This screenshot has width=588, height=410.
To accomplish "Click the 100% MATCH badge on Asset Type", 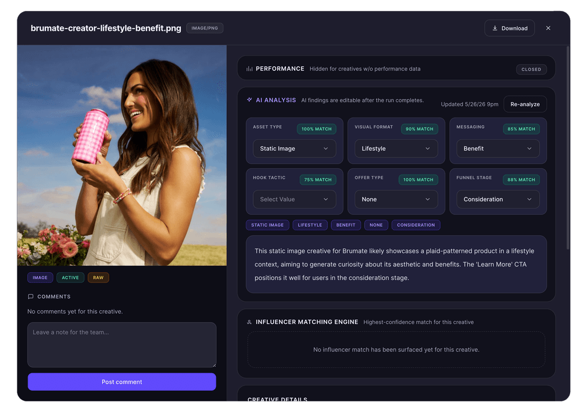I will point(316,129).
